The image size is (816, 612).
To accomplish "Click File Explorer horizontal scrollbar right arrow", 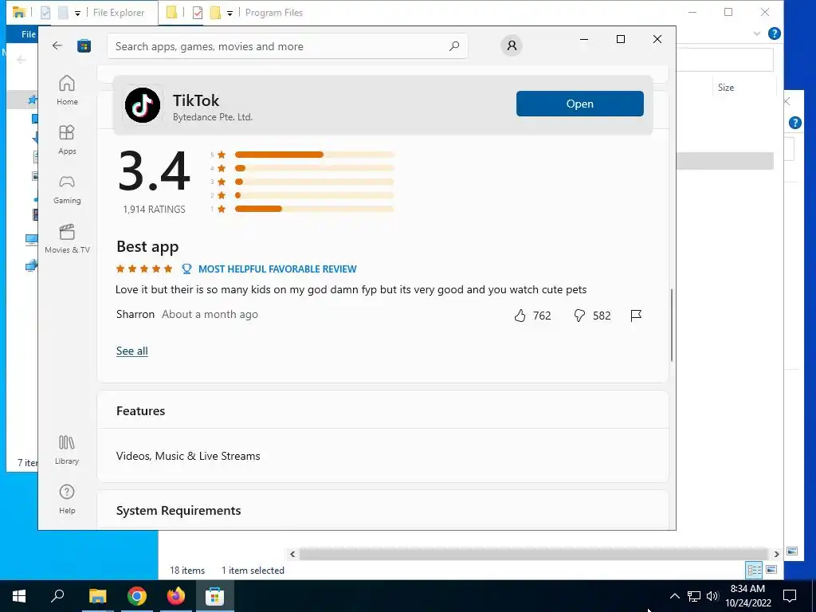I will point(776,555).
